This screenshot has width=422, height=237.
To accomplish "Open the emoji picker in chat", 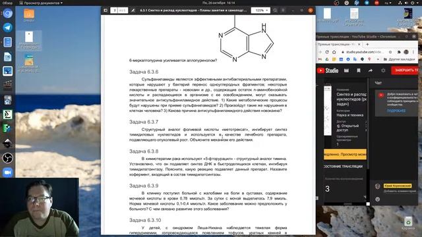I will point(378,199).
